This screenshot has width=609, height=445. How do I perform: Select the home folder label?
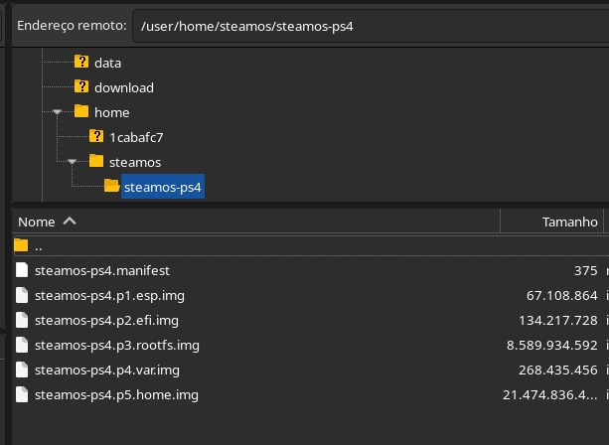112,112
